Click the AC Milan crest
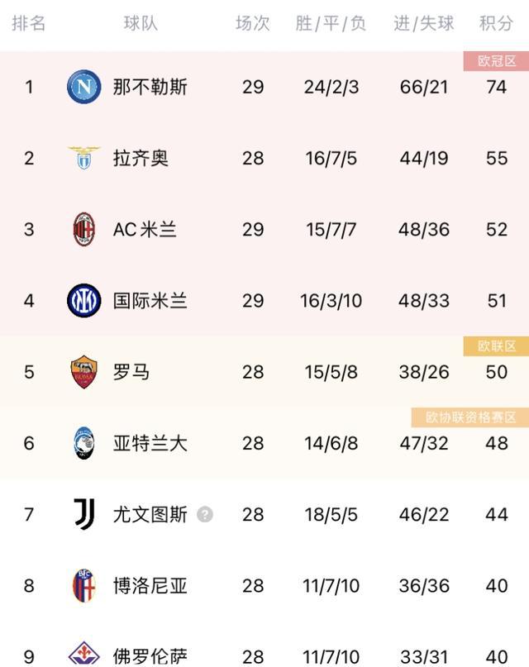Screen dimensions: 529x667 point(83,227)
